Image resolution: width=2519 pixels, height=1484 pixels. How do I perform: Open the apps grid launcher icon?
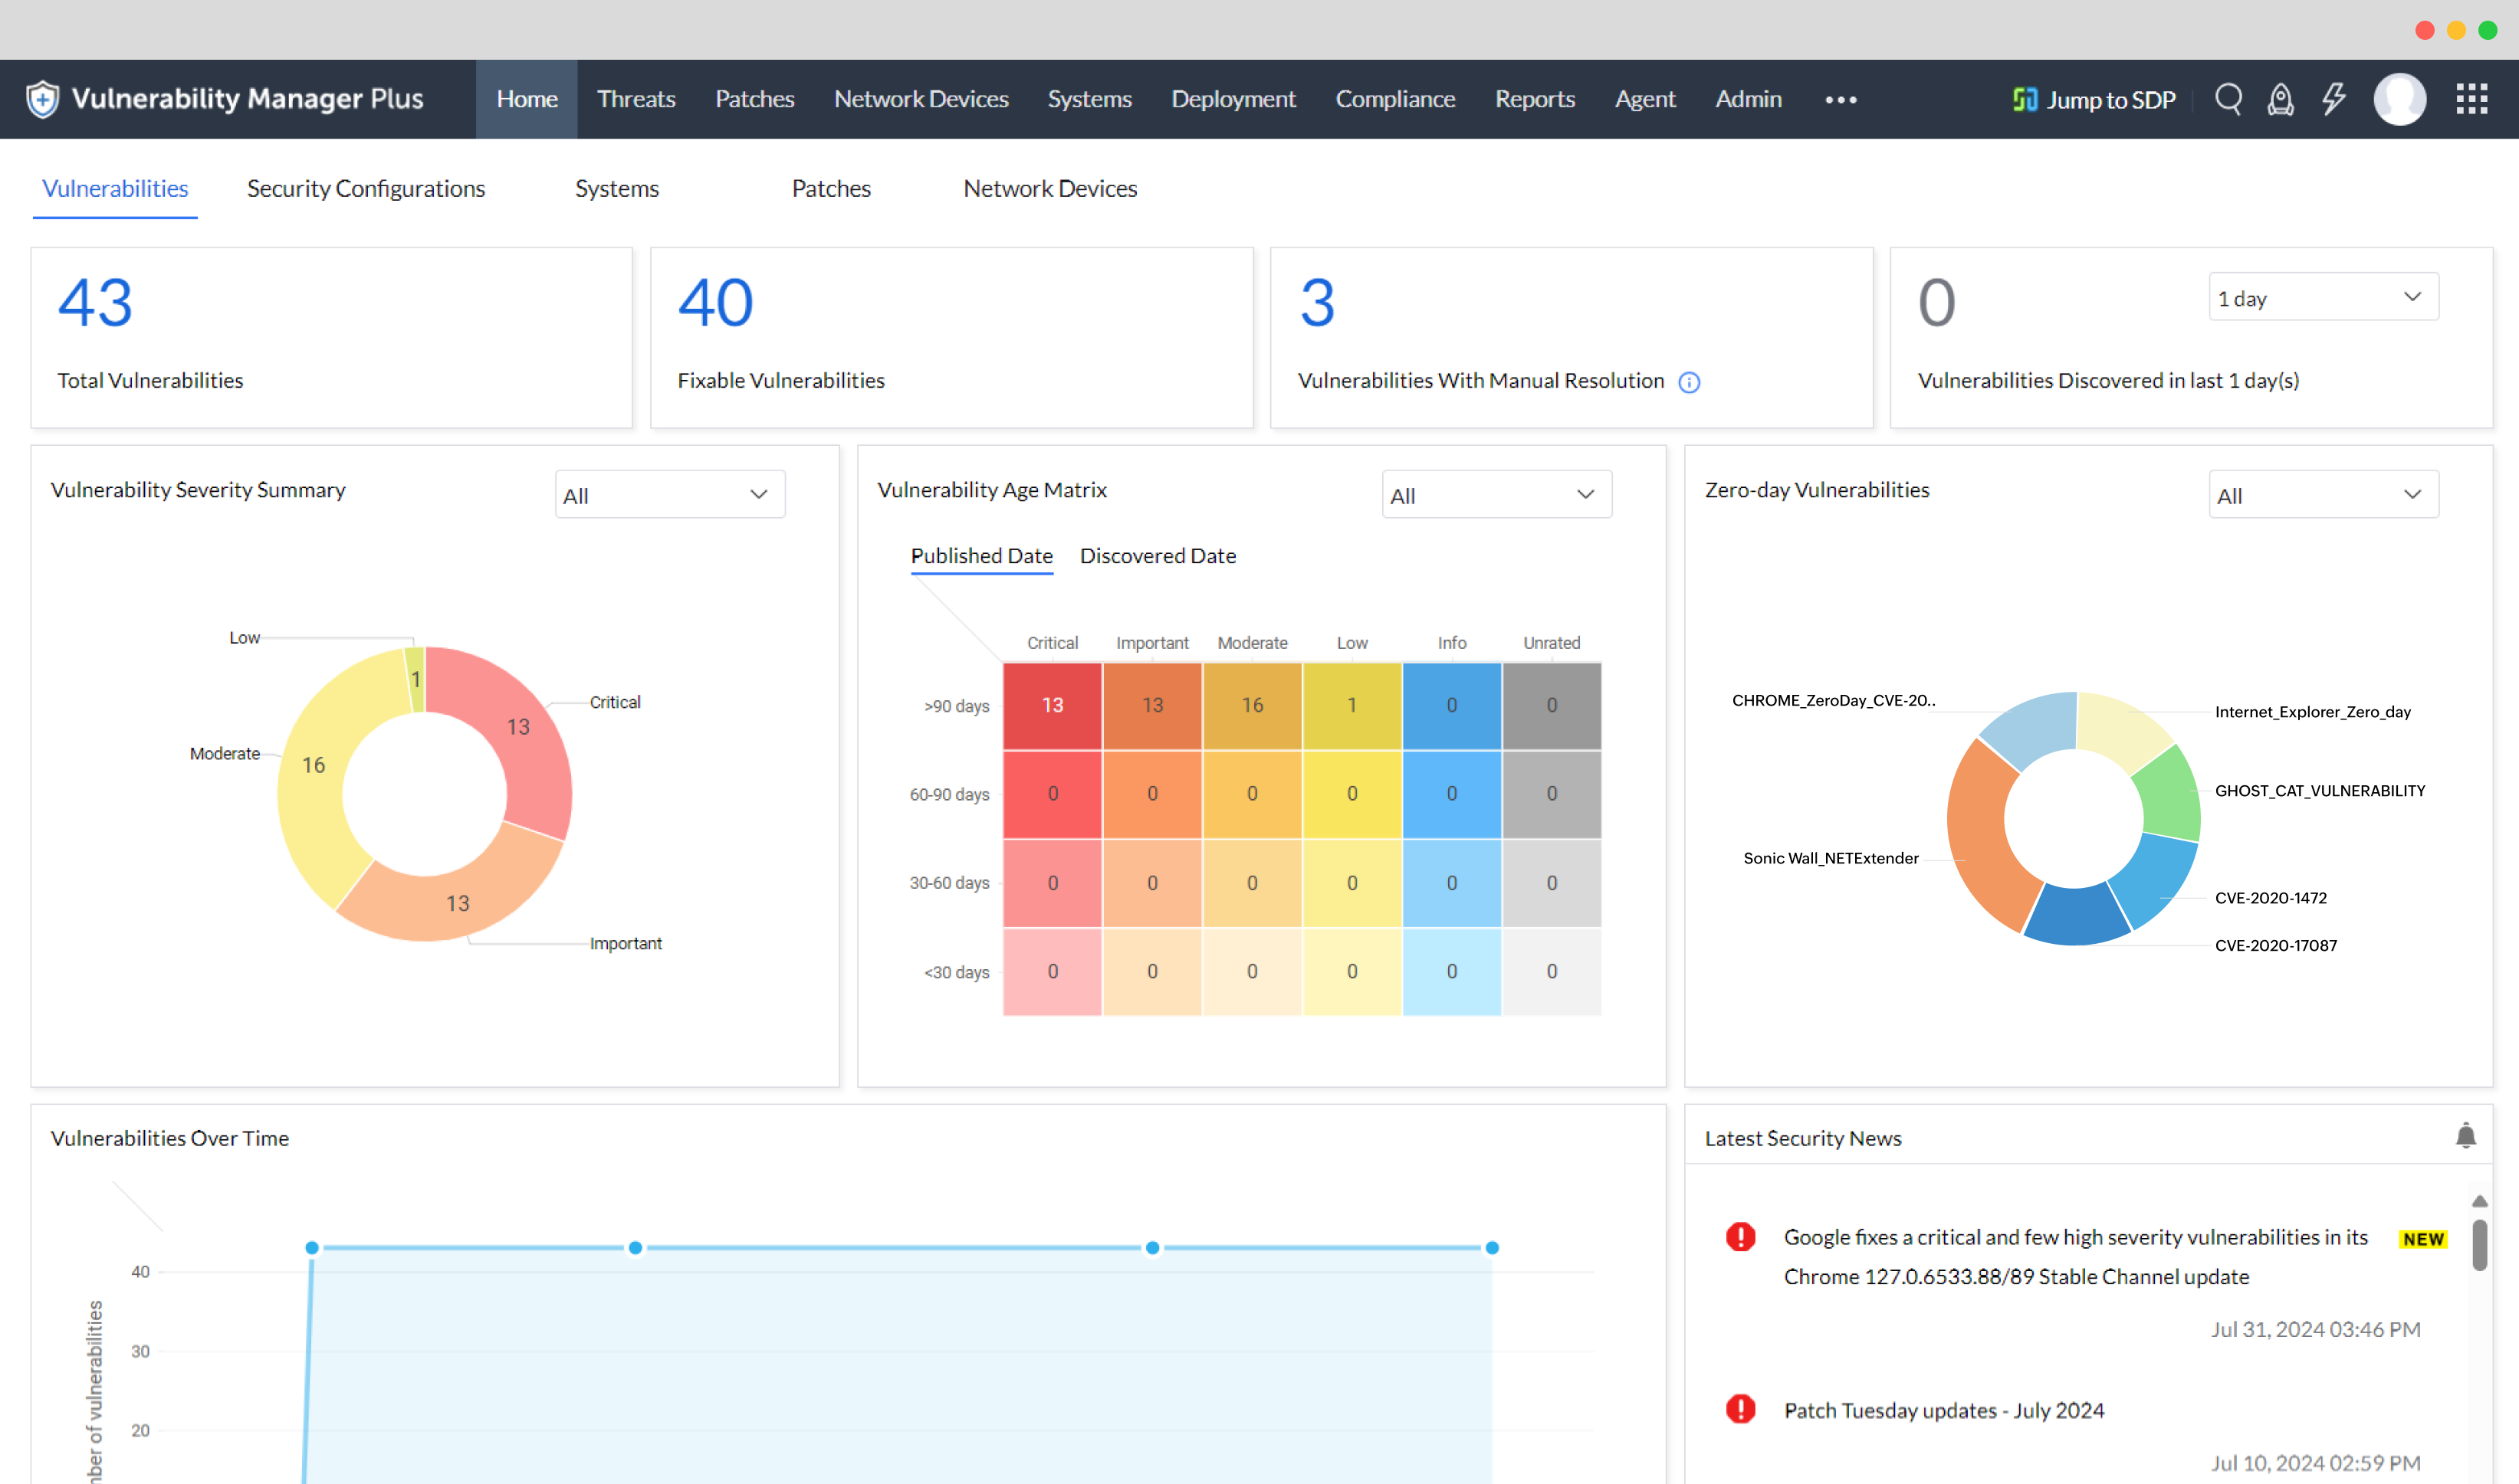coord(2471,99)
